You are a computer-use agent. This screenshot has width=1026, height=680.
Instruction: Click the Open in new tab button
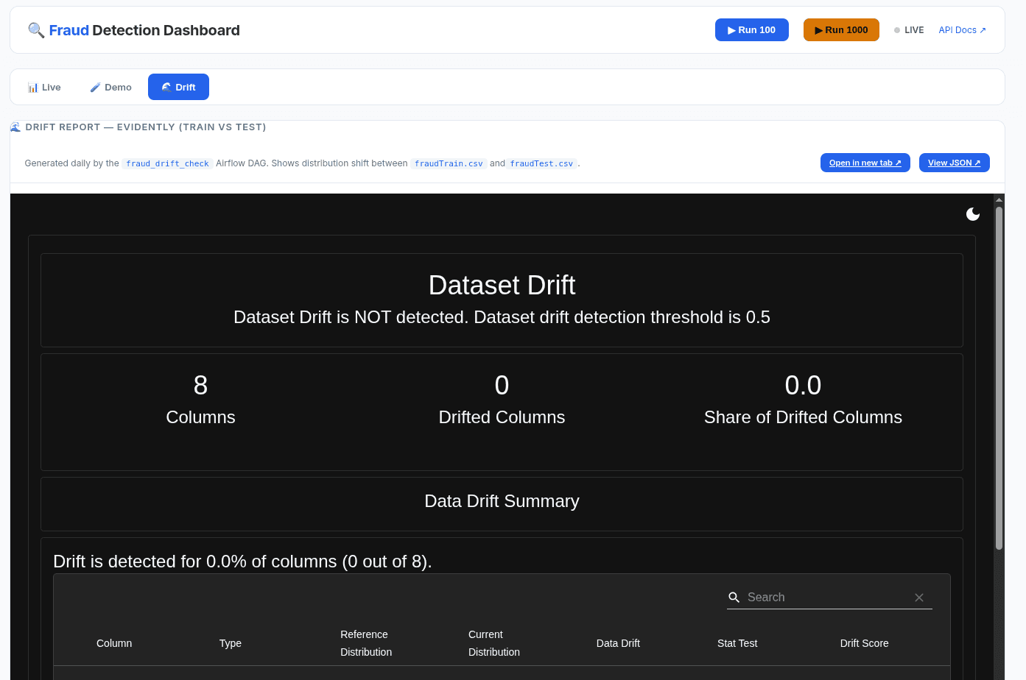(865, 163)
